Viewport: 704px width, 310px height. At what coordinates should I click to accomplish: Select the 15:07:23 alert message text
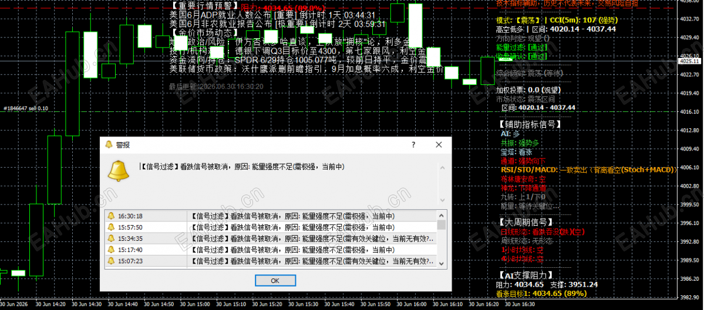coord(312,261)
